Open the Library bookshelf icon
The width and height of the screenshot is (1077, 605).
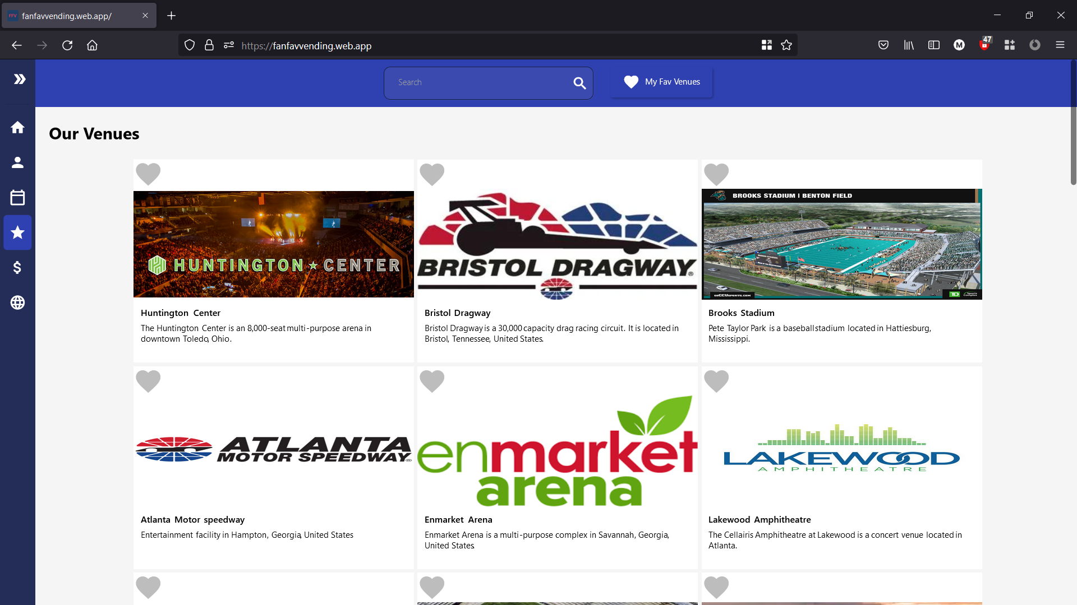click(x=909, y=45)
